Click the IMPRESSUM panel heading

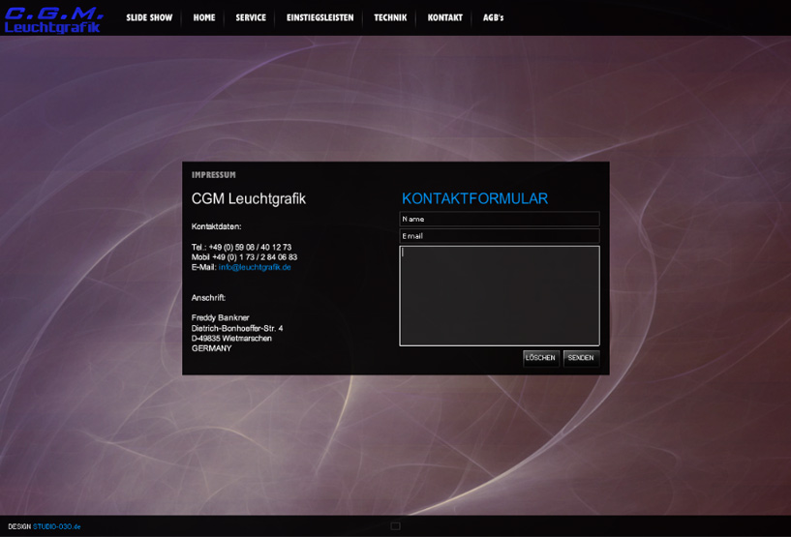point(214,175)
